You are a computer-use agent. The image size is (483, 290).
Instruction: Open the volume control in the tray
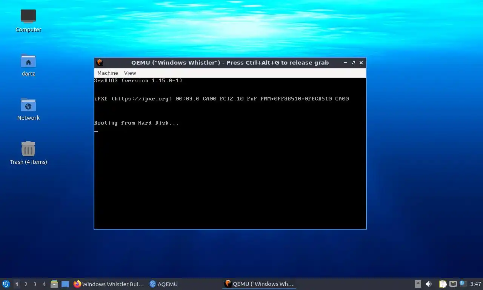[429, 284]
